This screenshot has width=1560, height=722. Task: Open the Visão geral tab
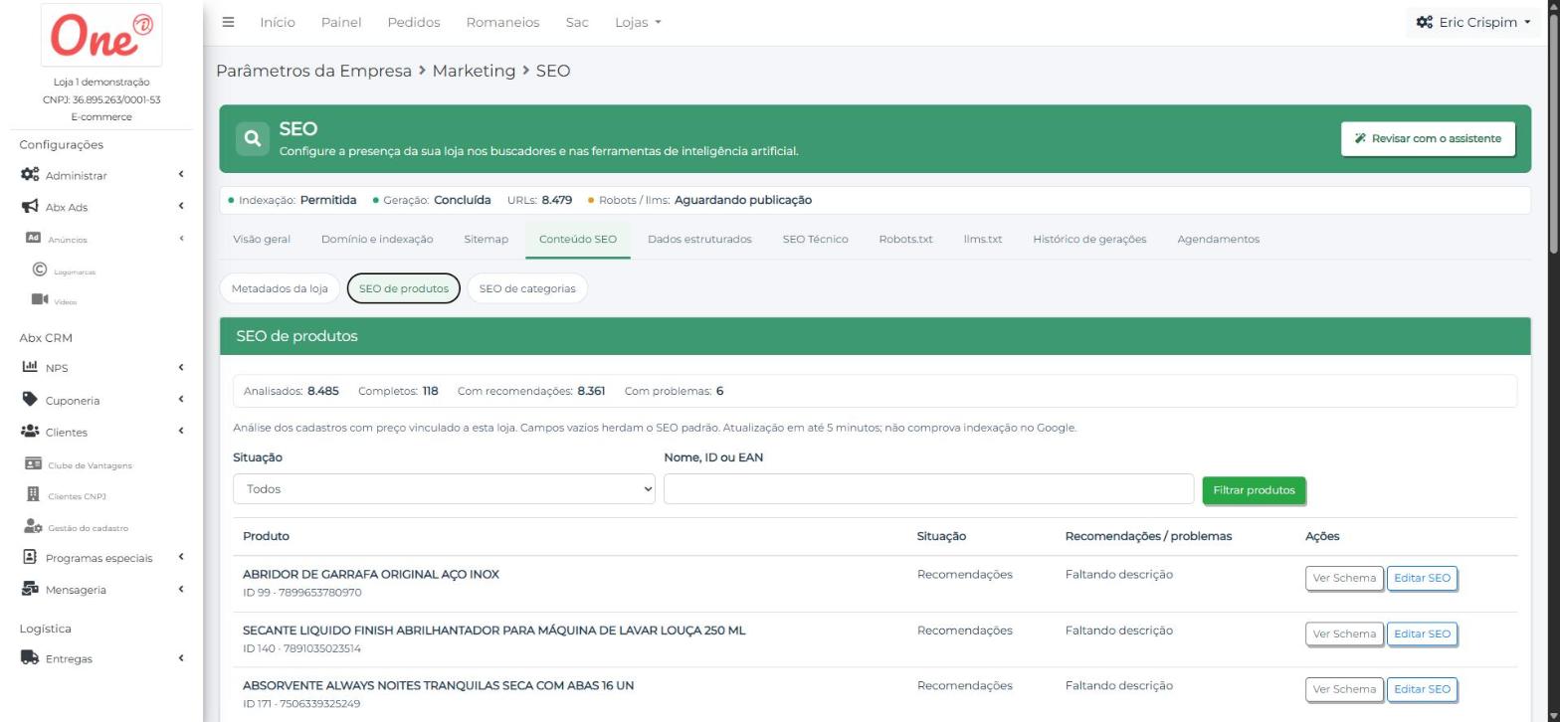point(262,239)
